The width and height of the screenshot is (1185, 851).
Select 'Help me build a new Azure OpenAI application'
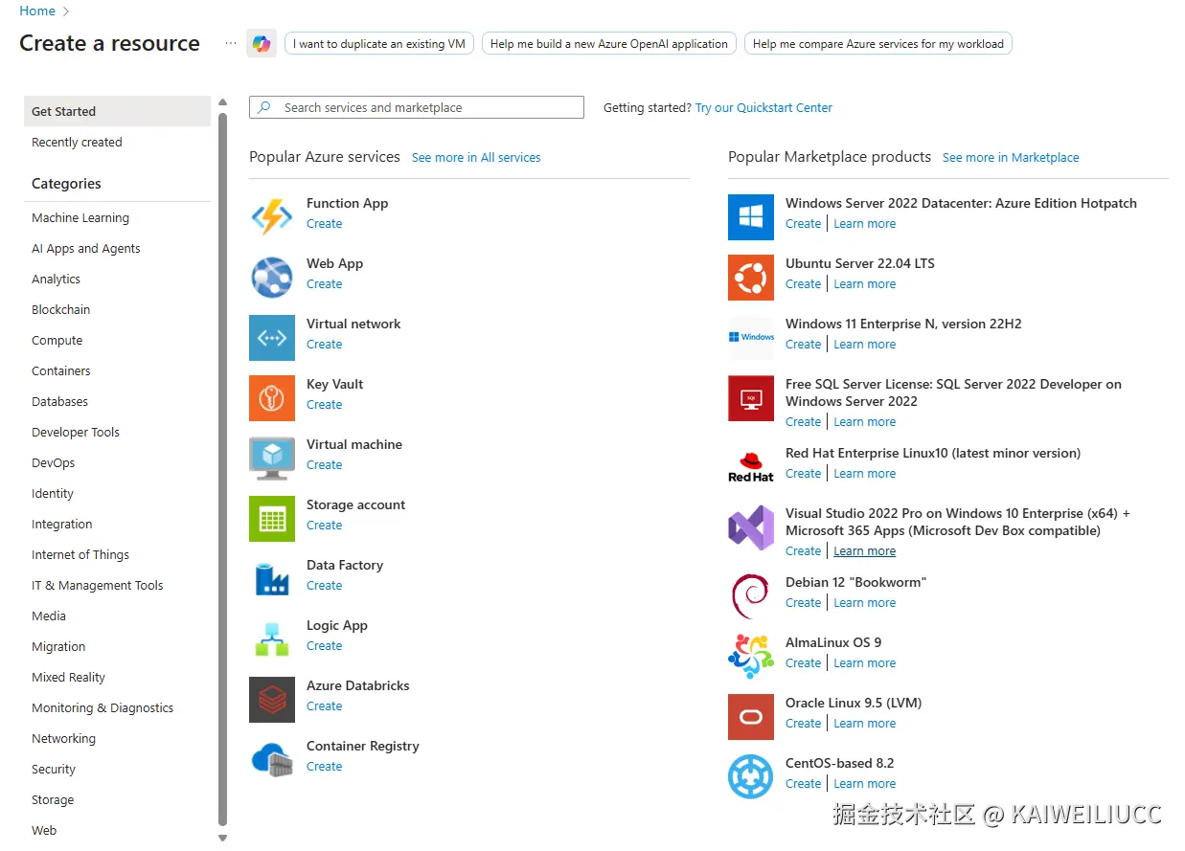tap(609, 44)
